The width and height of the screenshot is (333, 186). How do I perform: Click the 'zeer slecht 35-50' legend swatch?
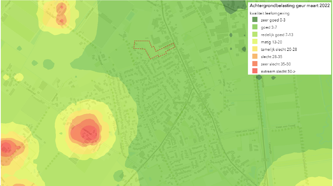pos(255,64)
